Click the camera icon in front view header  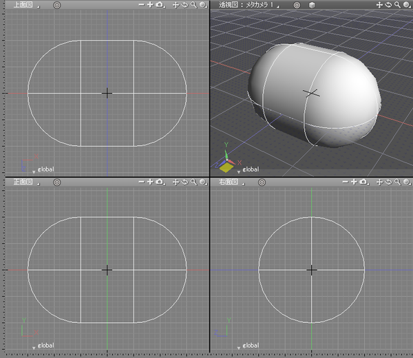coord(159,182)
